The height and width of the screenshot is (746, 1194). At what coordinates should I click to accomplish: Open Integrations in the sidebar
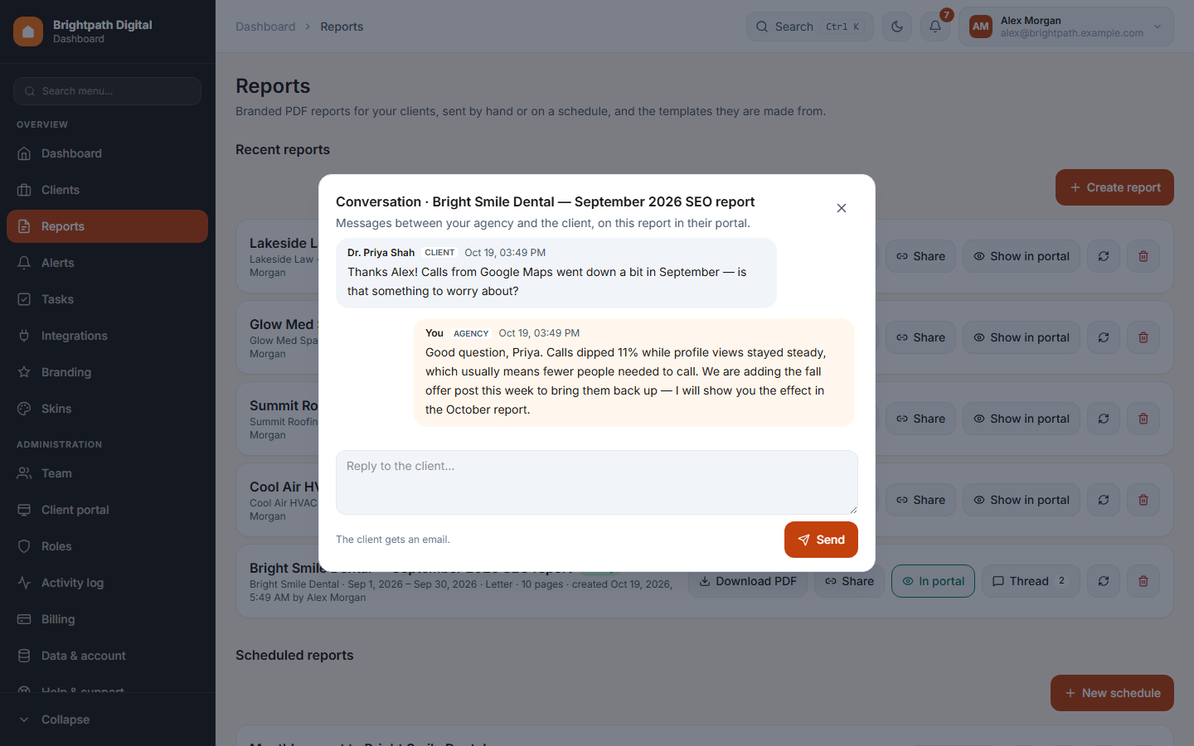pos(108,336)
